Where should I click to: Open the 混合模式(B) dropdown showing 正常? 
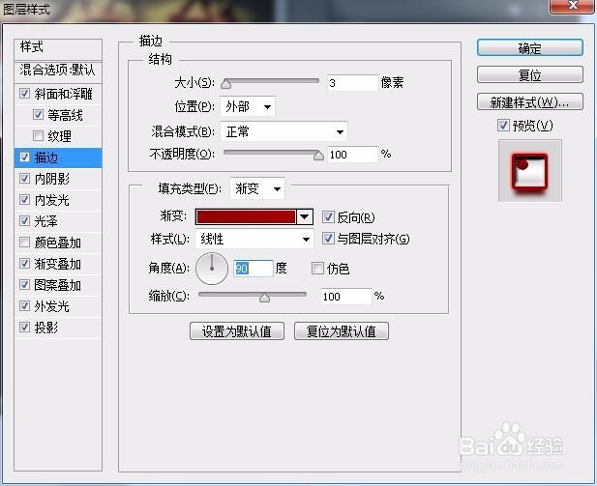pyautogui.click(x=284, y=131)
